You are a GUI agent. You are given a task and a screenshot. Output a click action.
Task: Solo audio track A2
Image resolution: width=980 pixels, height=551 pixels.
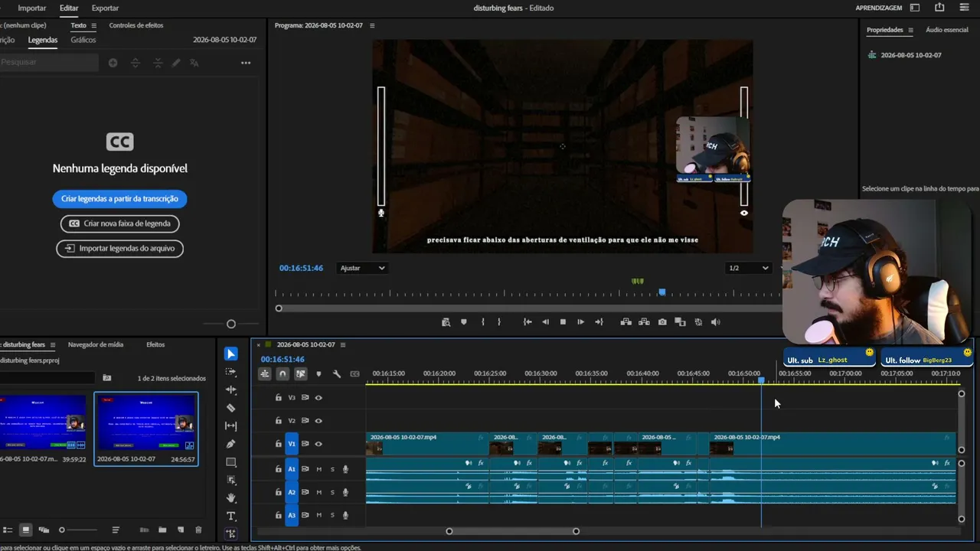click(332, 492)
